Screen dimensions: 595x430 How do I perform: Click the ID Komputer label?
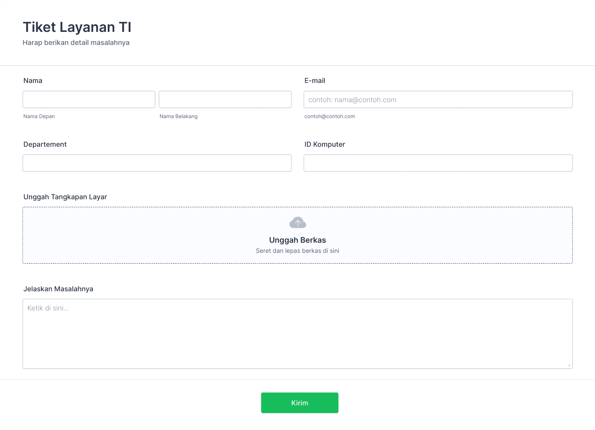tap(325, 144)
